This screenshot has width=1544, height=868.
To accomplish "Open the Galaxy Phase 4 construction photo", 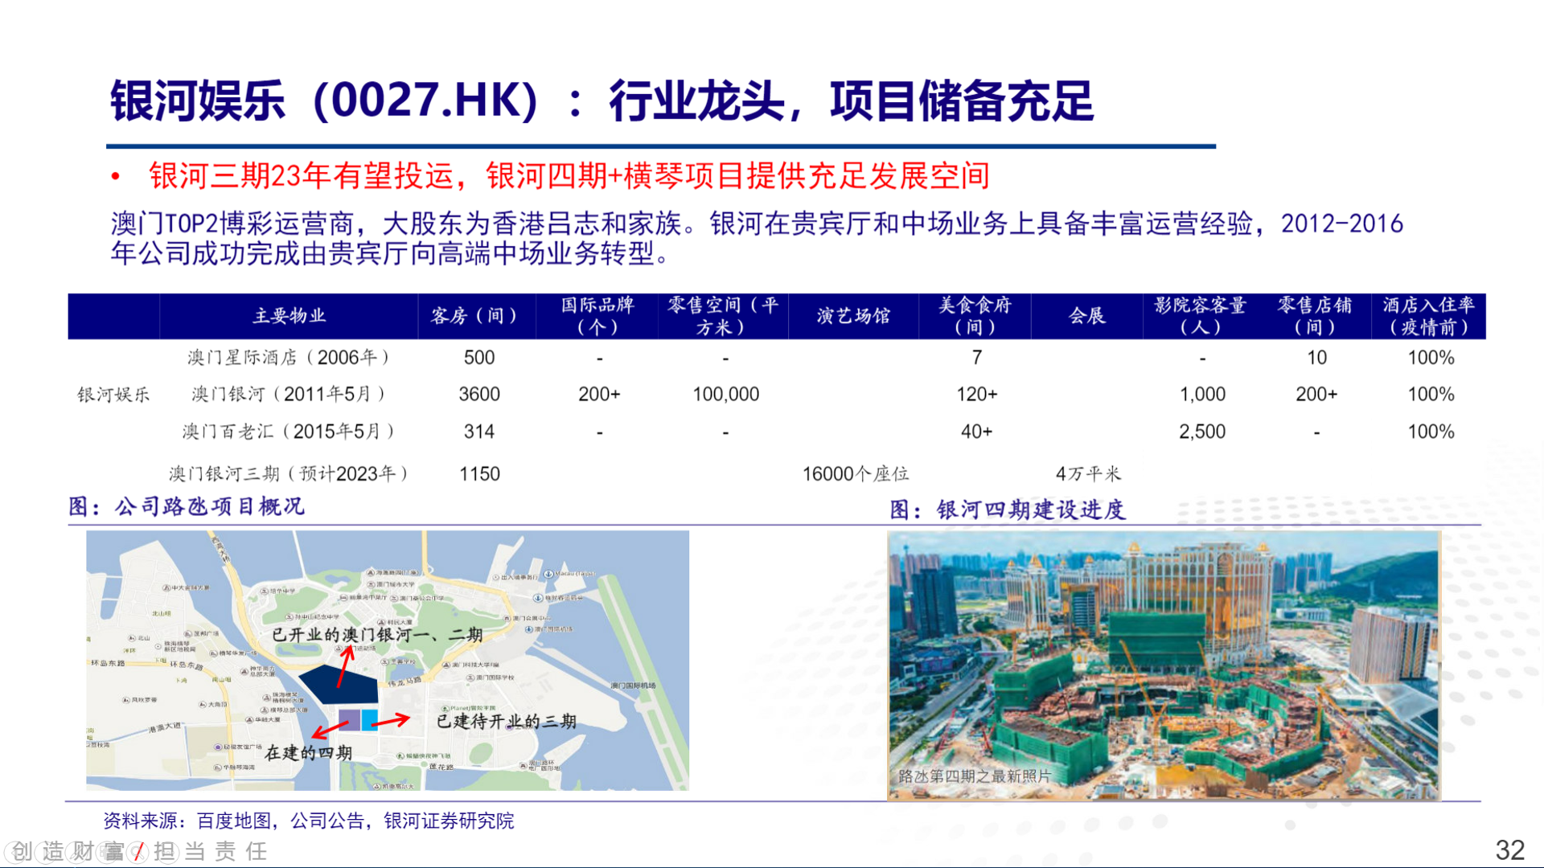I will coord(1164,665).
